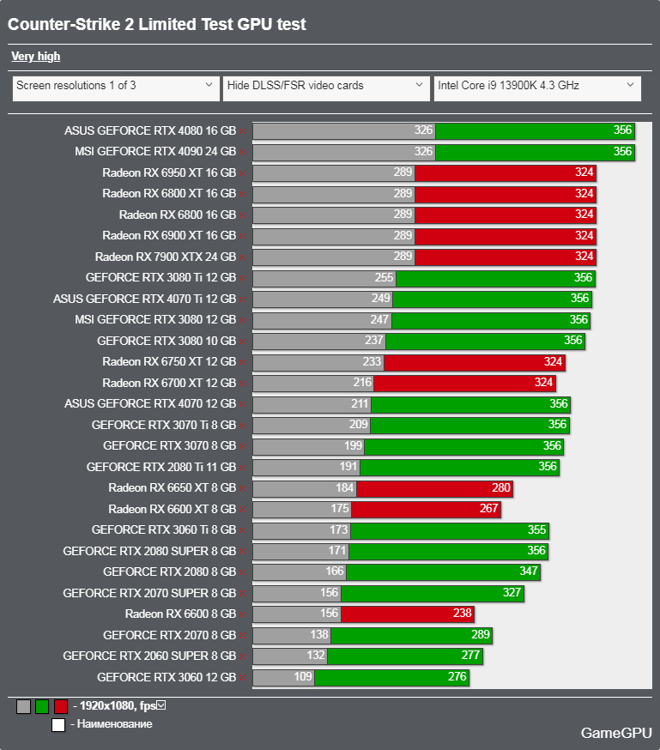Remove Radeon RX 6700 XT 12 GB entry
This screenshot has width=660, height=750.
coord(243,384)
